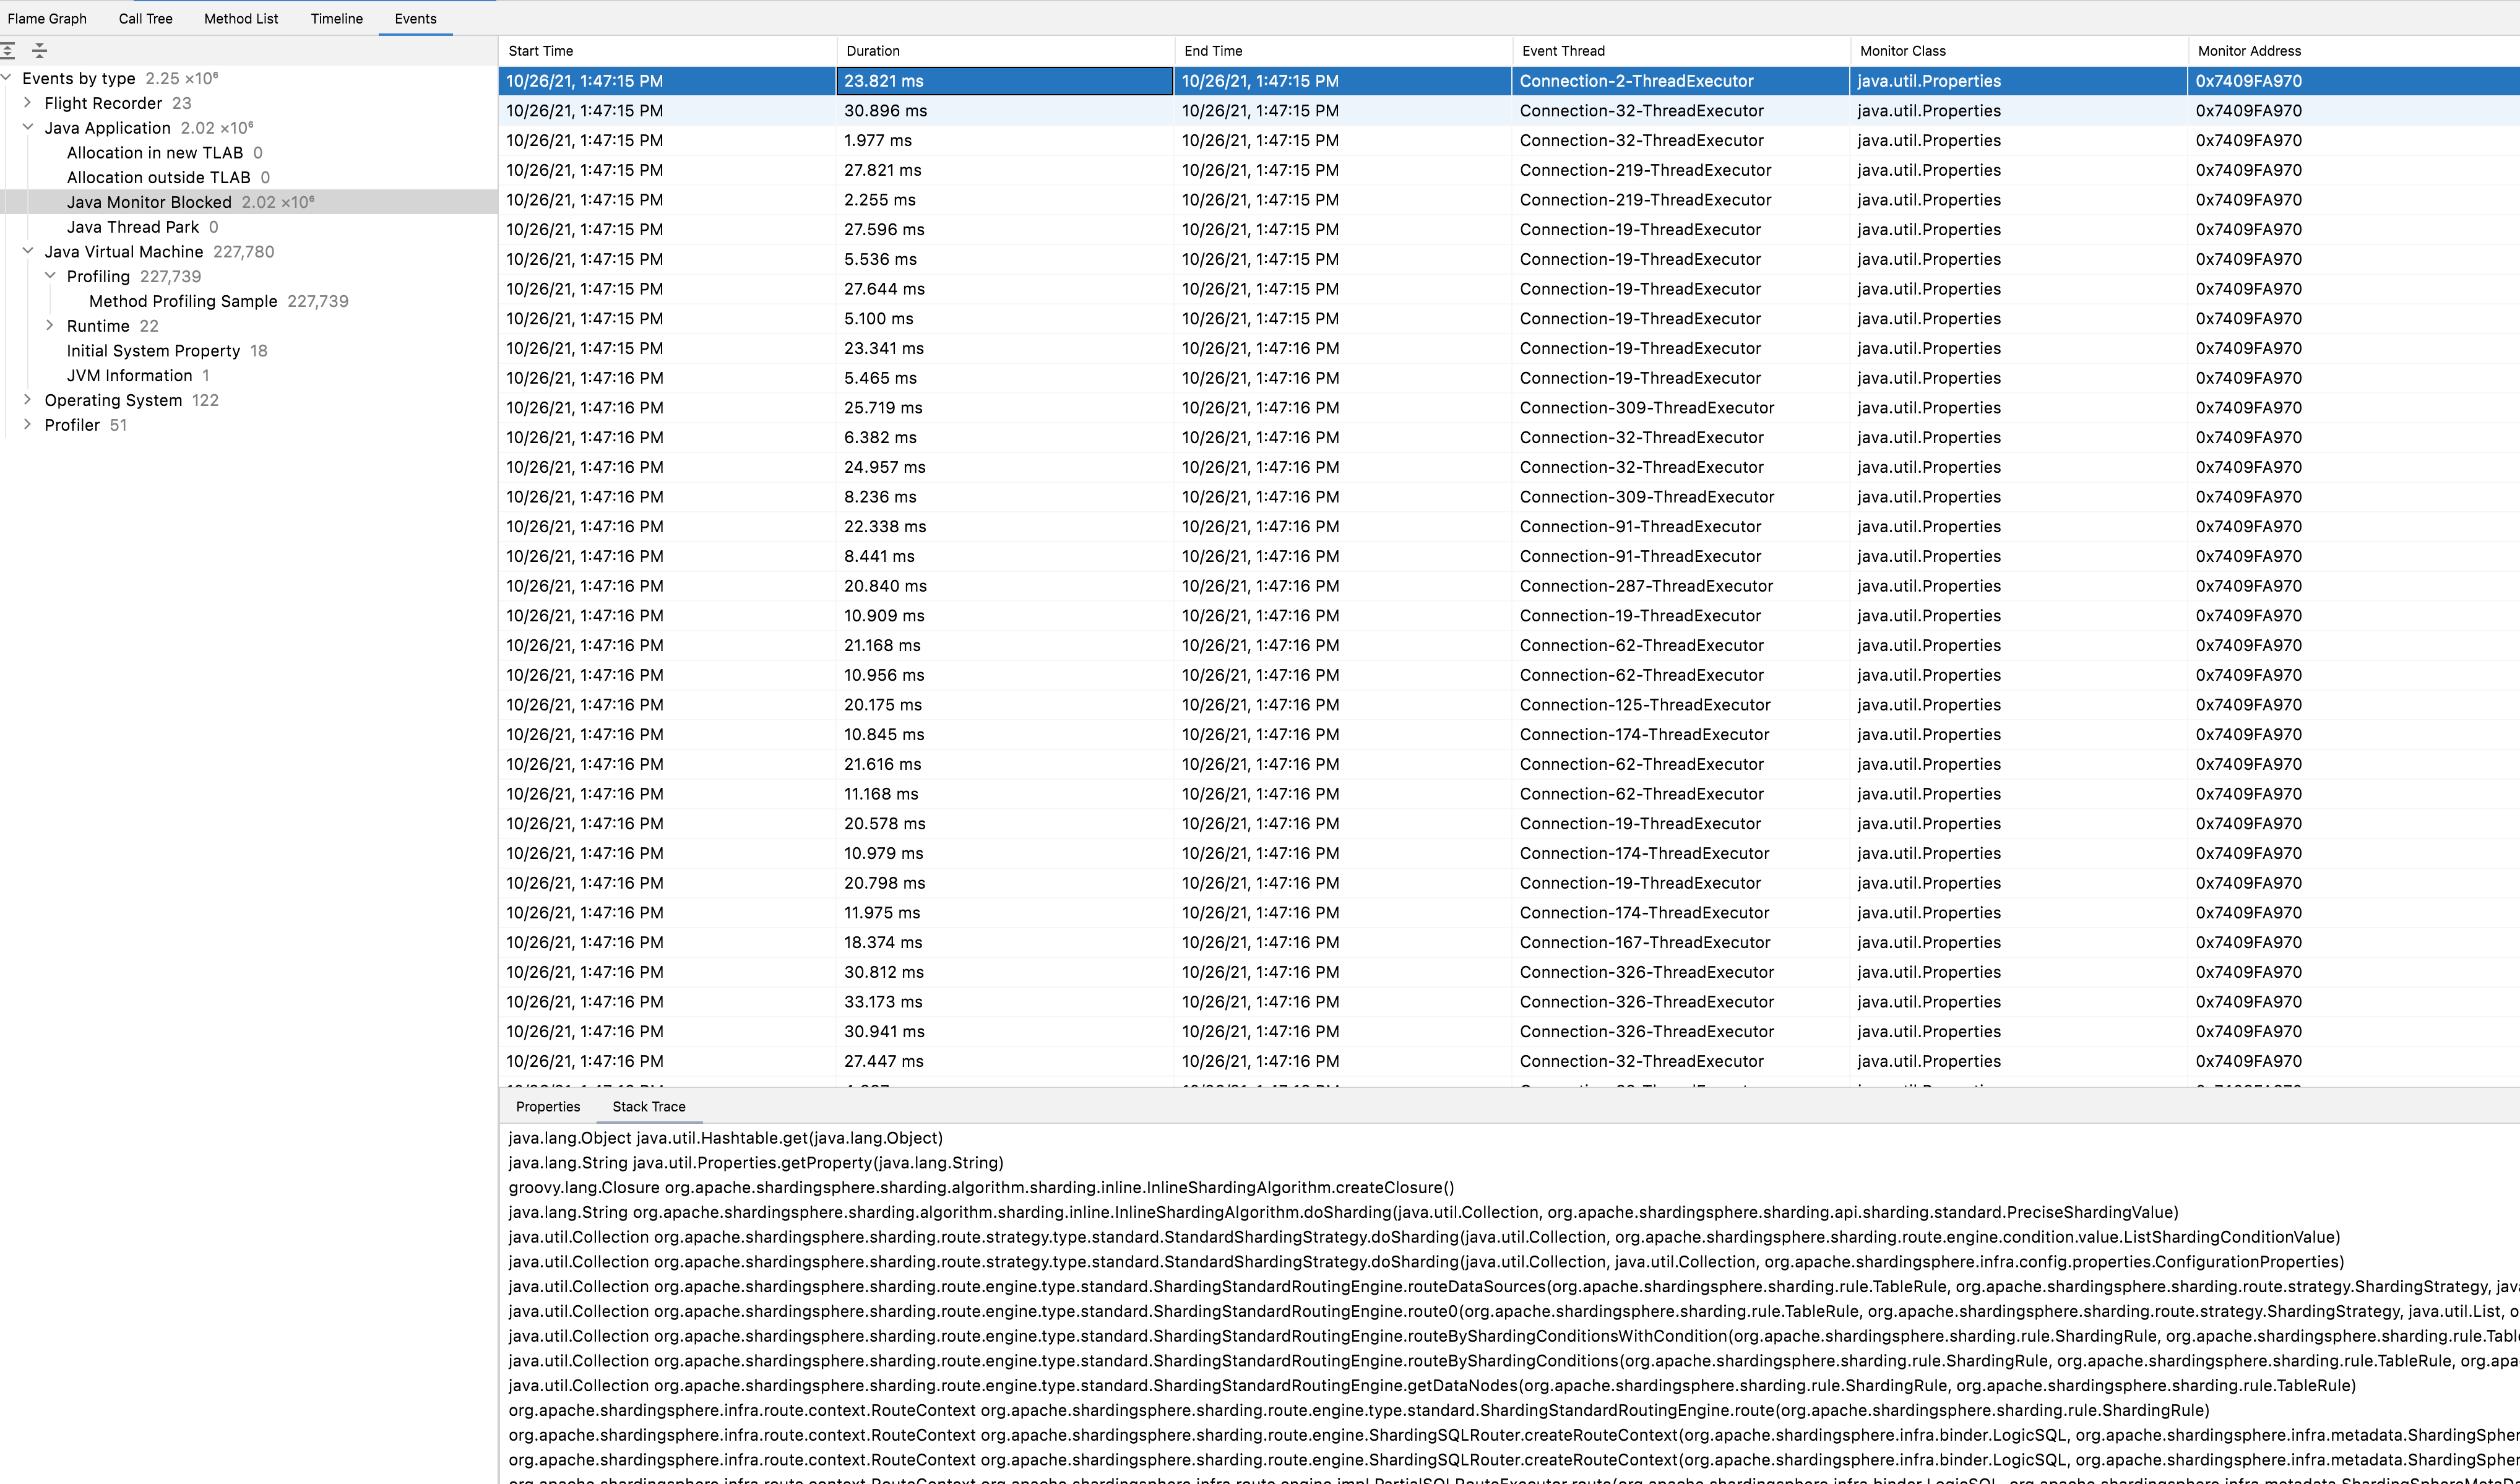Click the InlineShardingAlgorithm.createClosure stack frame
The image size is (2520, 1484).
click(x=980, y=1187)
